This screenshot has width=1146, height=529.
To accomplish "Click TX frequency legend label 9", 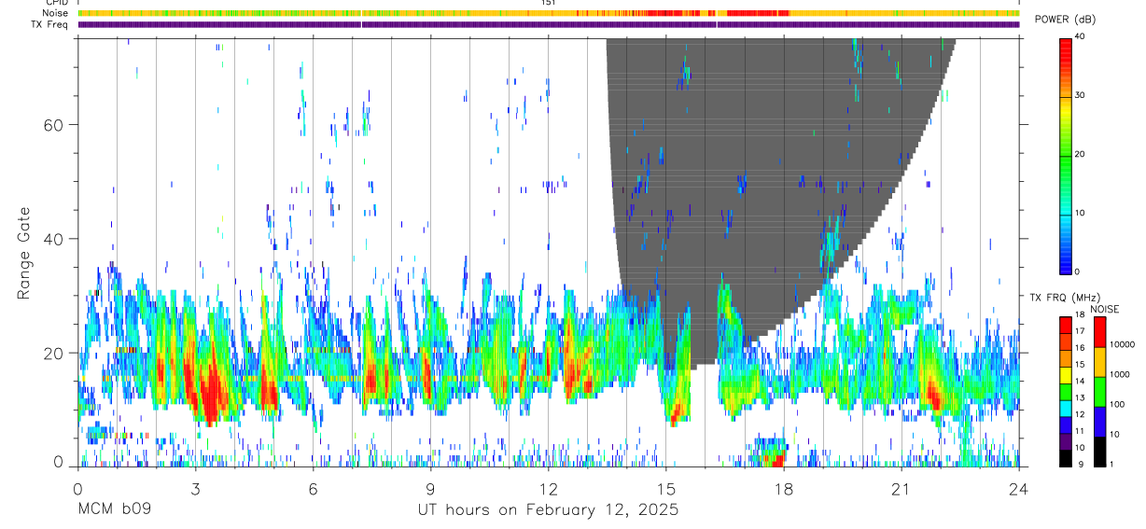I will 1083,465.
